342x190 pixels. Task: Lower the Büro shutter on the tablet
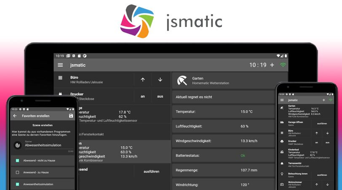160,79
